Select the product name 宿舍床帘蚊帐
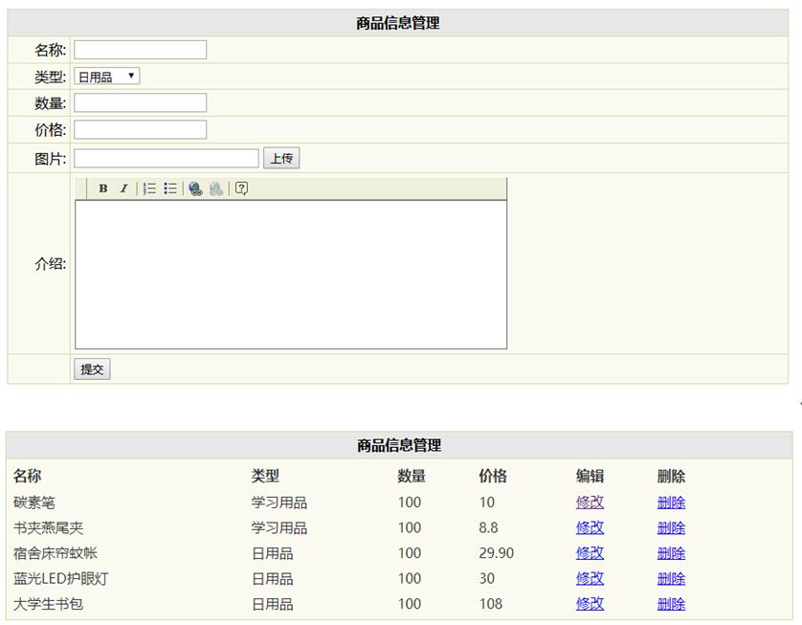The width and height of the screenshot is (802, 625). point(56,553)
